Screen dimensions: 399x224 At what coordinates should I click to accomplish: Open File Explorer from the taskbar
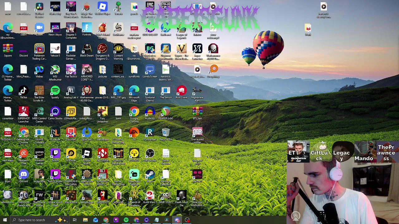(x=85, y=220)
